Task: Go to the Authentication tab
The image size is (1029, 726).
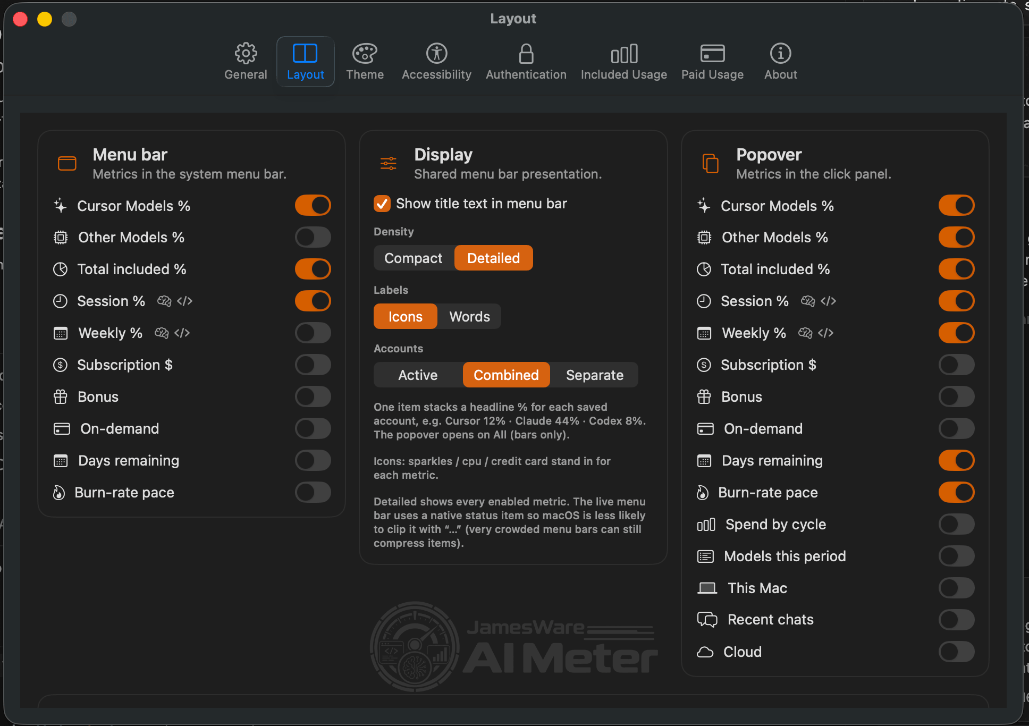Action: [x=526, y=62]
